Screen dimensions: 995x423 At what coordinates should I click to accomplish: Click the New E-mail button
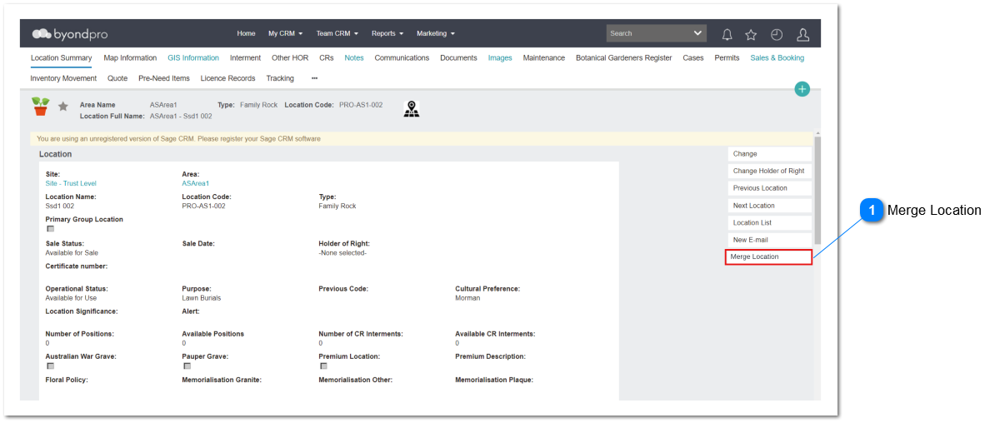click(x=770, y=240)
